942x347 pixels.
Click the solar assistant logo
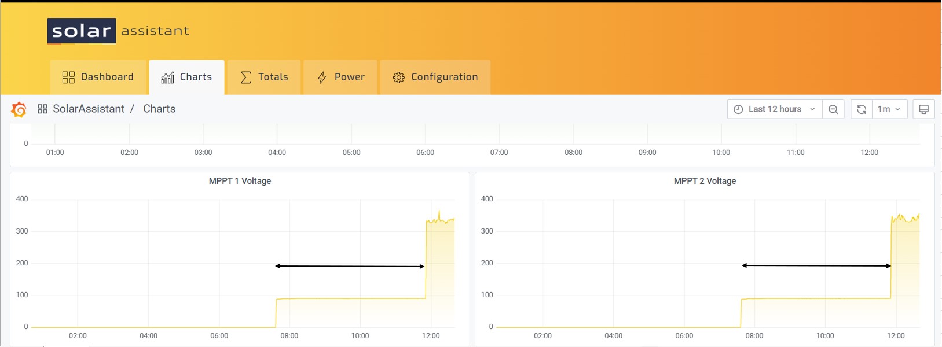(x=118, y=31)
